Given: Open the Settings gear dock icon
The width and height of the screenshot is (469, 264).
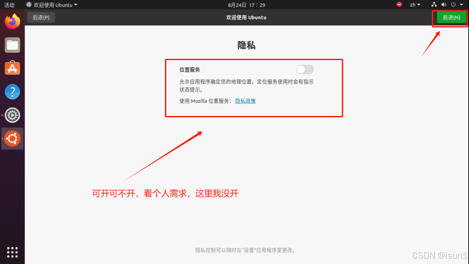Looking at the screenshot, I should pyautogui.click(x=12, y=115).
